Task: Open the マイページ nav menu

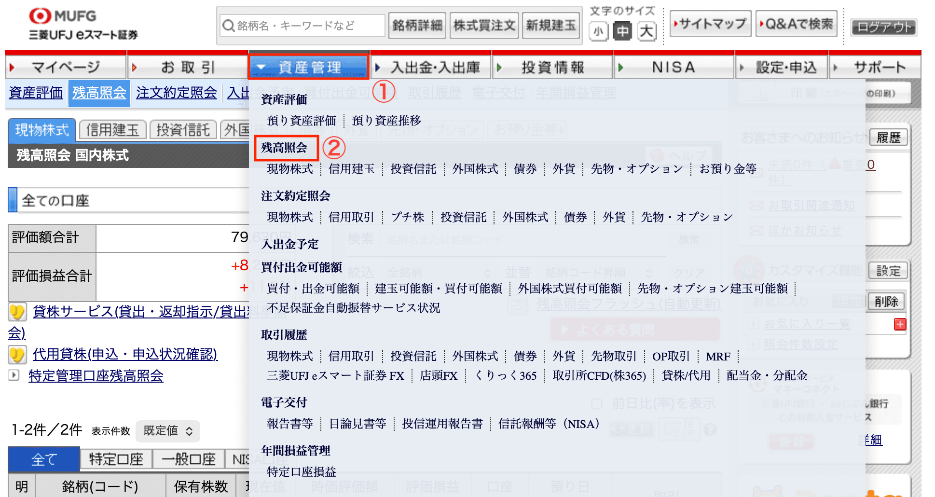Action: pos(66,67)
